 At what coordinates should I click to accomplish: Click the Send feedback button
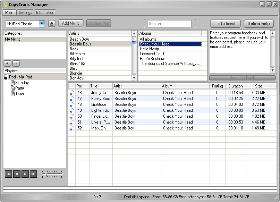point(242,78)
